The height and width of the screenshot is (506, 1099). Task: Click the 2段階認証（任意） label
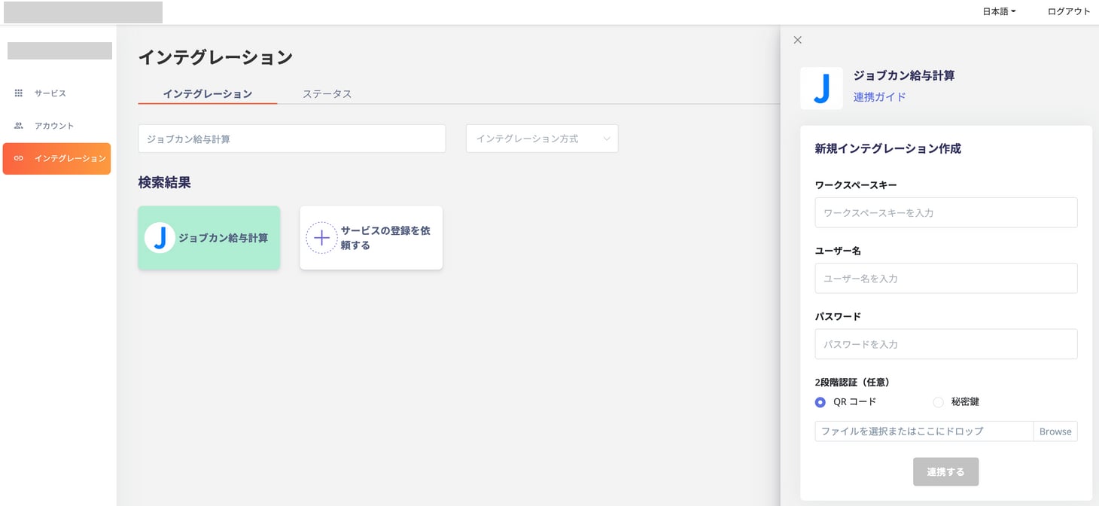pyautogui.click(x=853, y=383)
